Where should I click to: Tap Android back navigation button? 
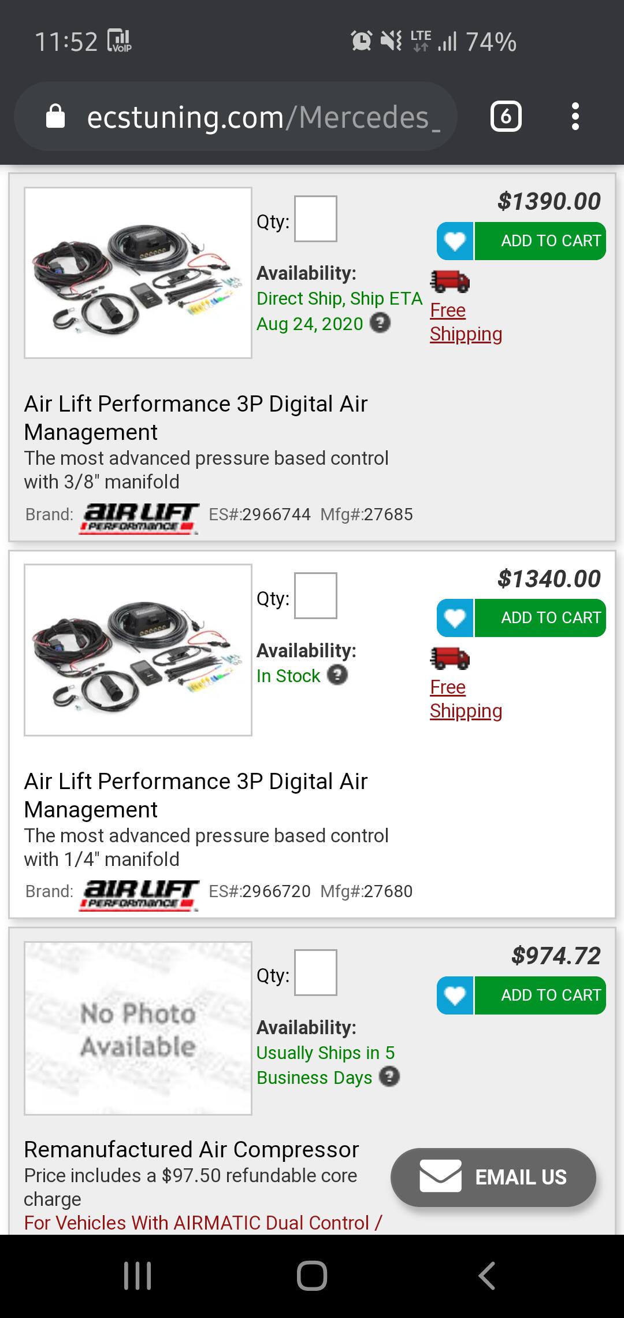(x=486, y=1276)
